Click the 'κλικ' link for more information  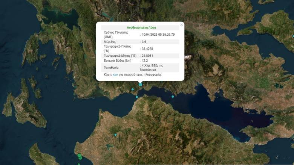point(115,74)
